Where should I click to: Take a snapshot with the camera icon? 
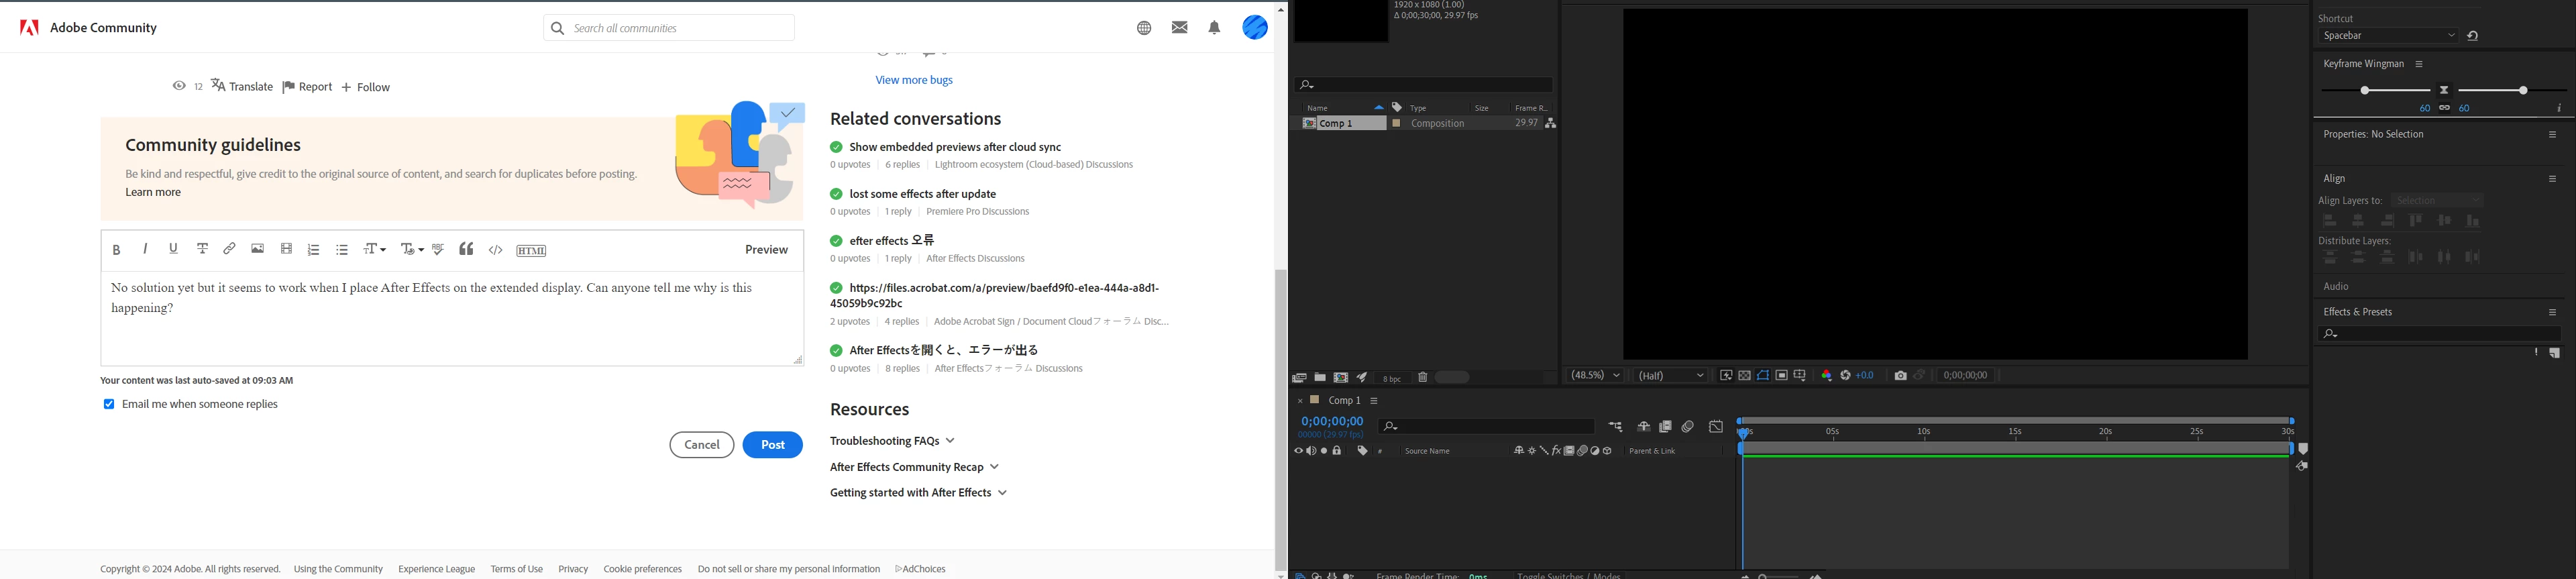(x=1900, y=376)
